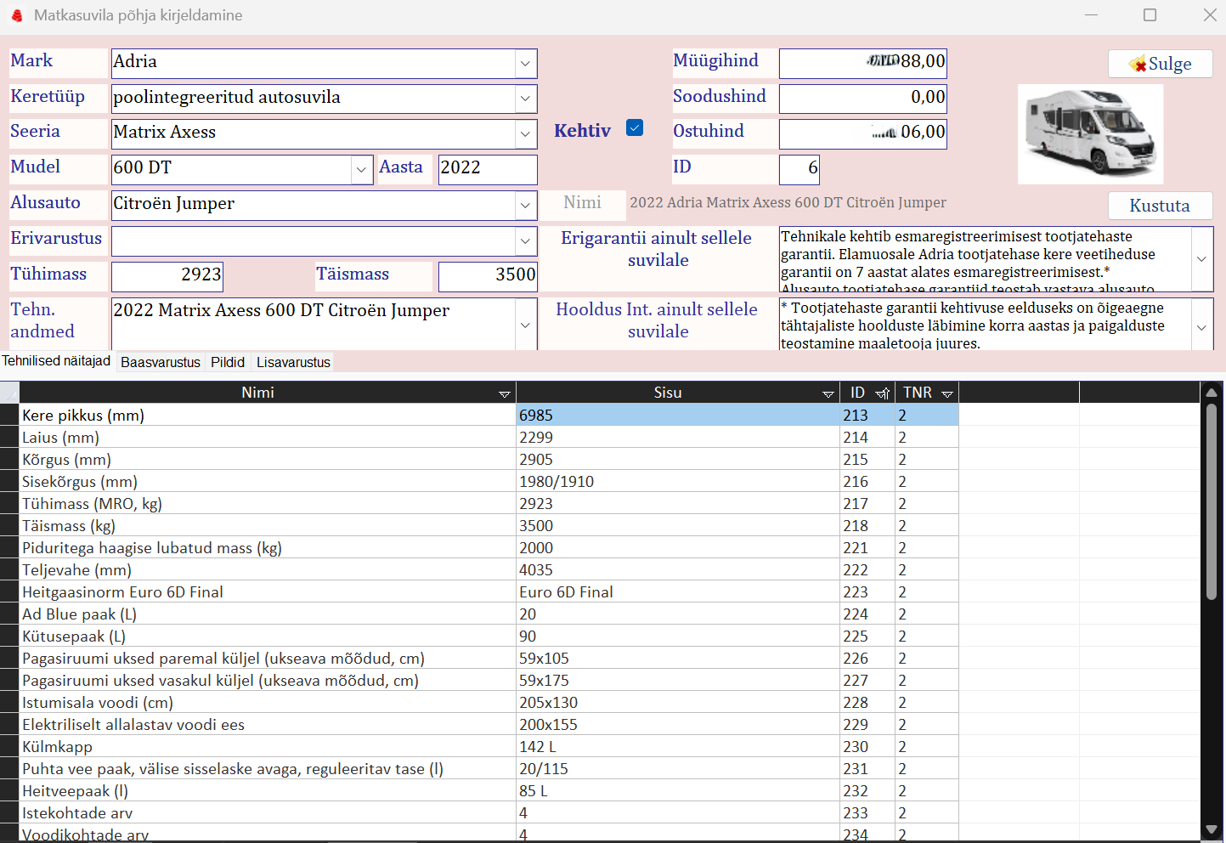
Task: Click the motorhome thumbnail image
Action: point(1091,134)
